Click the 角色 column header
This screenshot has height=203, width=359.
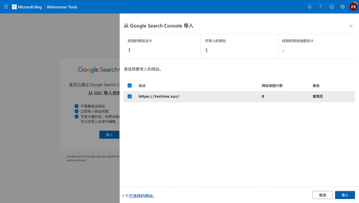pos(316,86)
